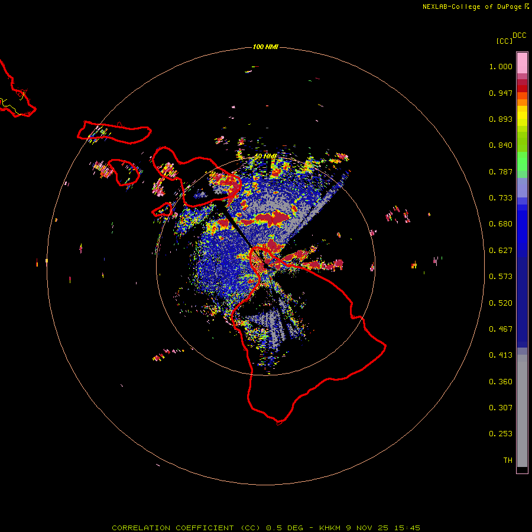This screenshot has width=532, height=532.
Task: Click the 0.520 scale value
Action: coord(501,303)
